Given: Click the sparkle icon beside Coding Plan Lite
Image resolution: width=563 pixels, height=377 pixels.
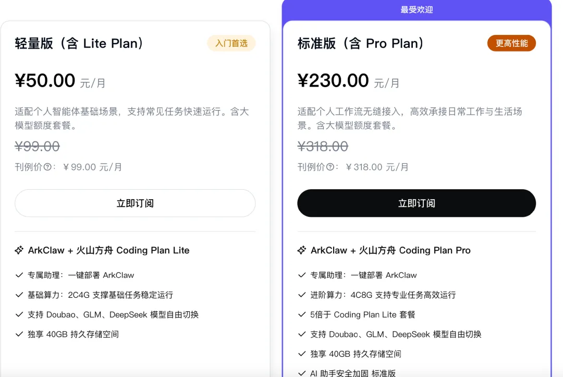Looking at the screenshot, I should pos(19,250).
